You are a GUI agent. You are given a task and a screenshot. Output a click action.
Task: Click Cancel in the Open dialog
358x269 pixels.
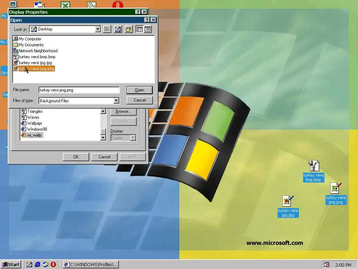click(x=139, y=100)
